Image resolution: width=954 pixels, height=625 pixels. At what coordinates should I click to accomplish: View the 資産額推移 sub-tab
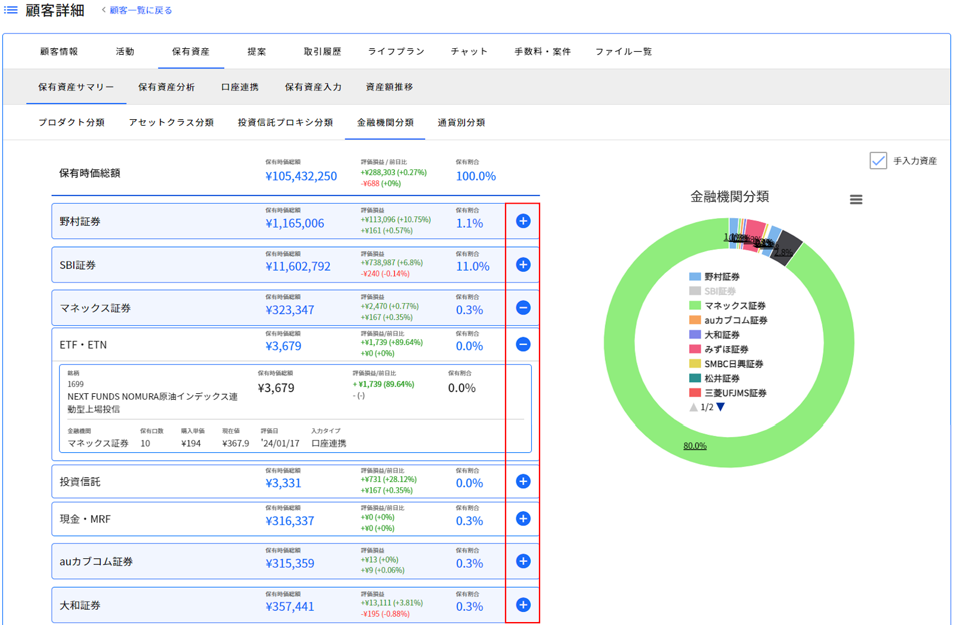pyautogui.click(x=389, y=87)
